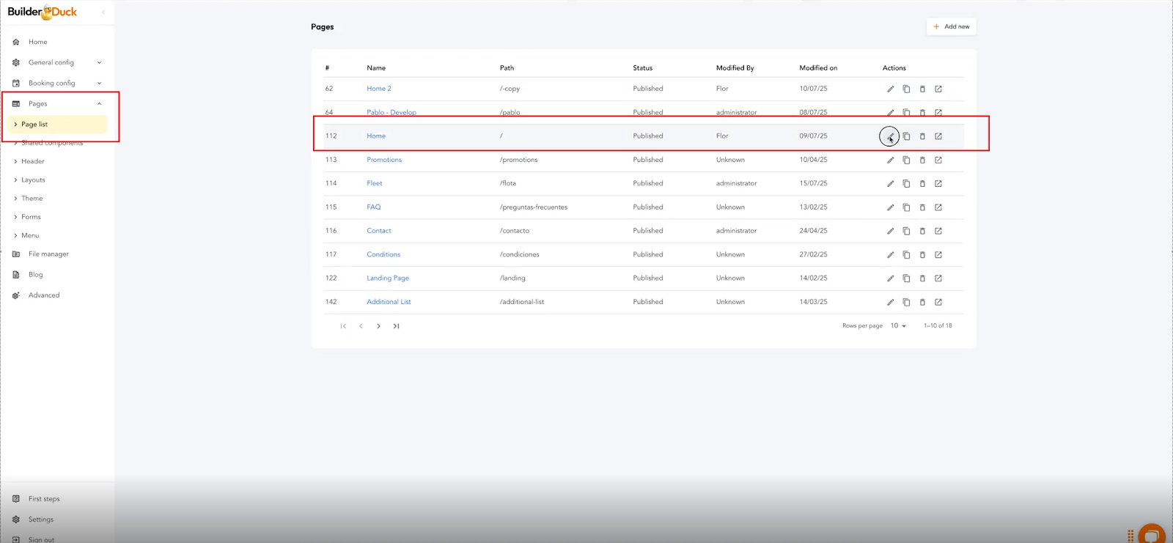Duplicate the Fleet page with copy icon

(x=906, y=183)
